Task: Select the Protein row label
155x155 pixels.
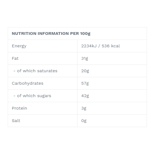Action: click(x=19, y=108)
